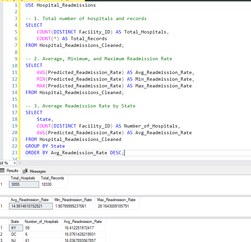Place cursor on USE Hospital_Readmissions line
The width and height of the screenshot is (251, 242).
[60, 5]
